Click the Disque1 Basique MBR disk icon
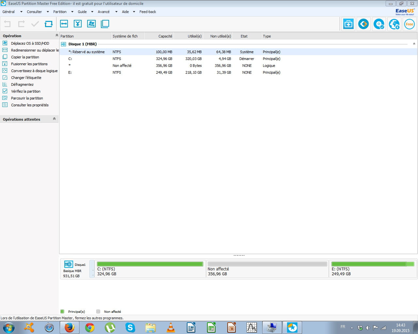Viewport: 418px width, 334px height. [x=69, y=264]
